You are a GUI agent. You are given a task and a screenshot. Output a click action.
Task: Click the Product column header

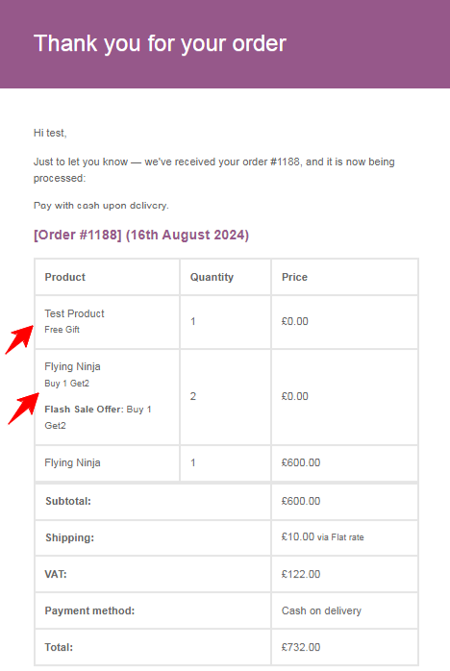click(65, 277)
